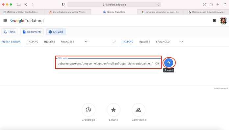
Task: Reload the page
Action: tap(159, 5)
